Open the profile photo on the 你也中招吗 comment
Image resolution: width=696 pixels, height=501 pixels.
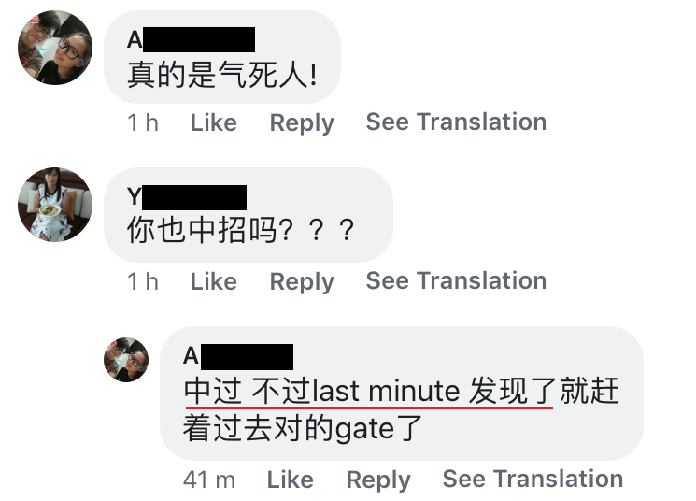[55, 205]
